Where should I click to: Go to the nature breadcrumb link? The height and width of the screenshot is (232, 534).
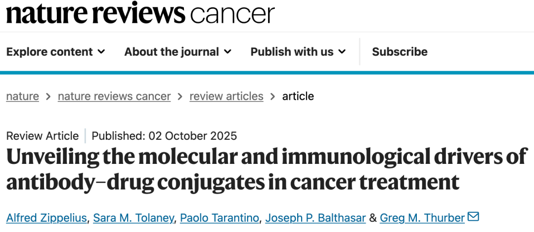(x=22, y=96)
